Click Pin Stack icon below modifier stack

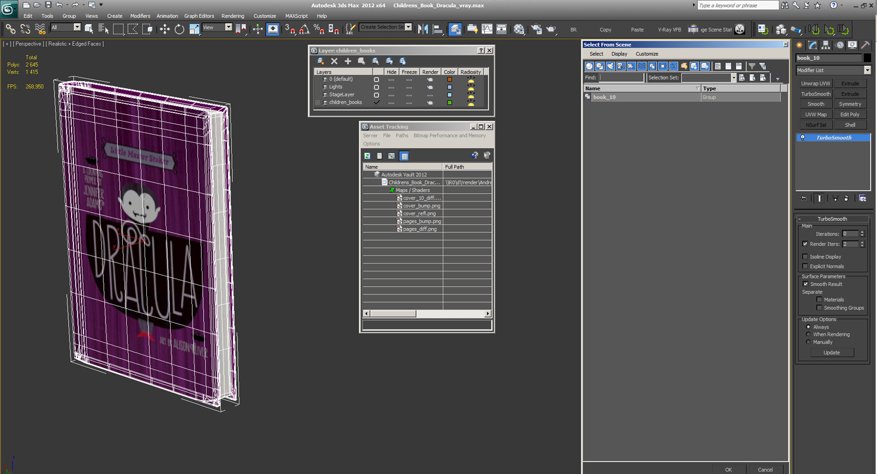(x=804, y=198)
